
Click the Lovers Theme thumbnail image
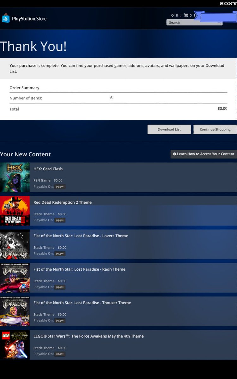(15, 244)
